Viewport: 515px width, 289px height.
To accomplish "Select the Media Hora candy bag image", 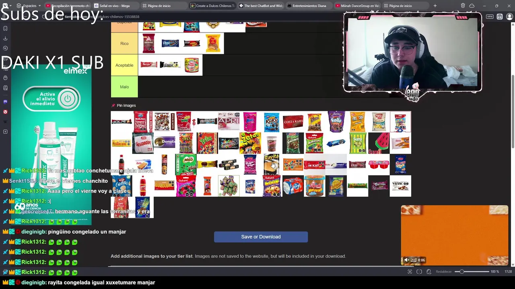I will (x=143, y=122).
